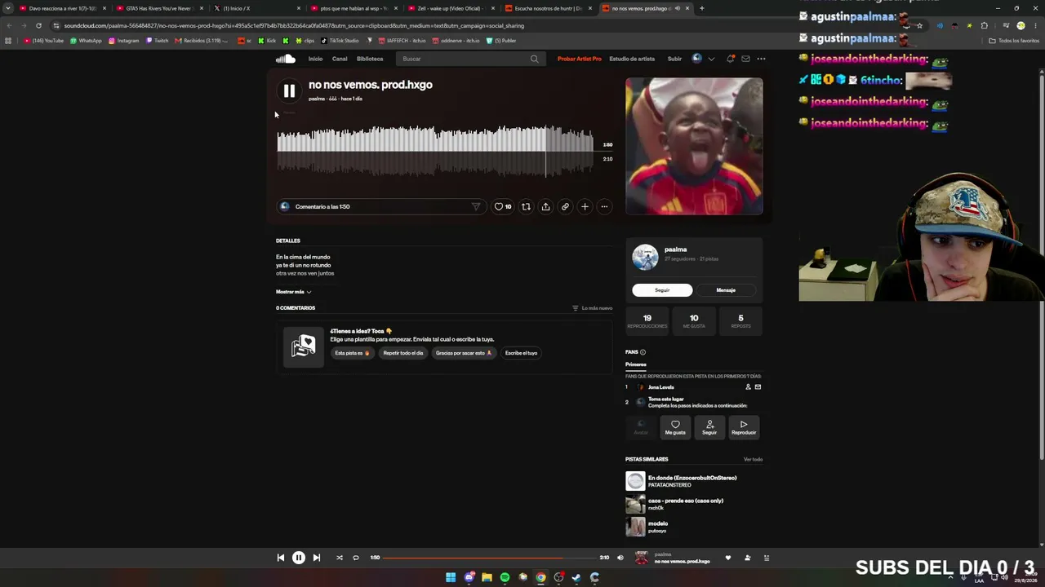
Task: Pick the 'Esta pista es 🔥' comment template
Action: point(352,353)
